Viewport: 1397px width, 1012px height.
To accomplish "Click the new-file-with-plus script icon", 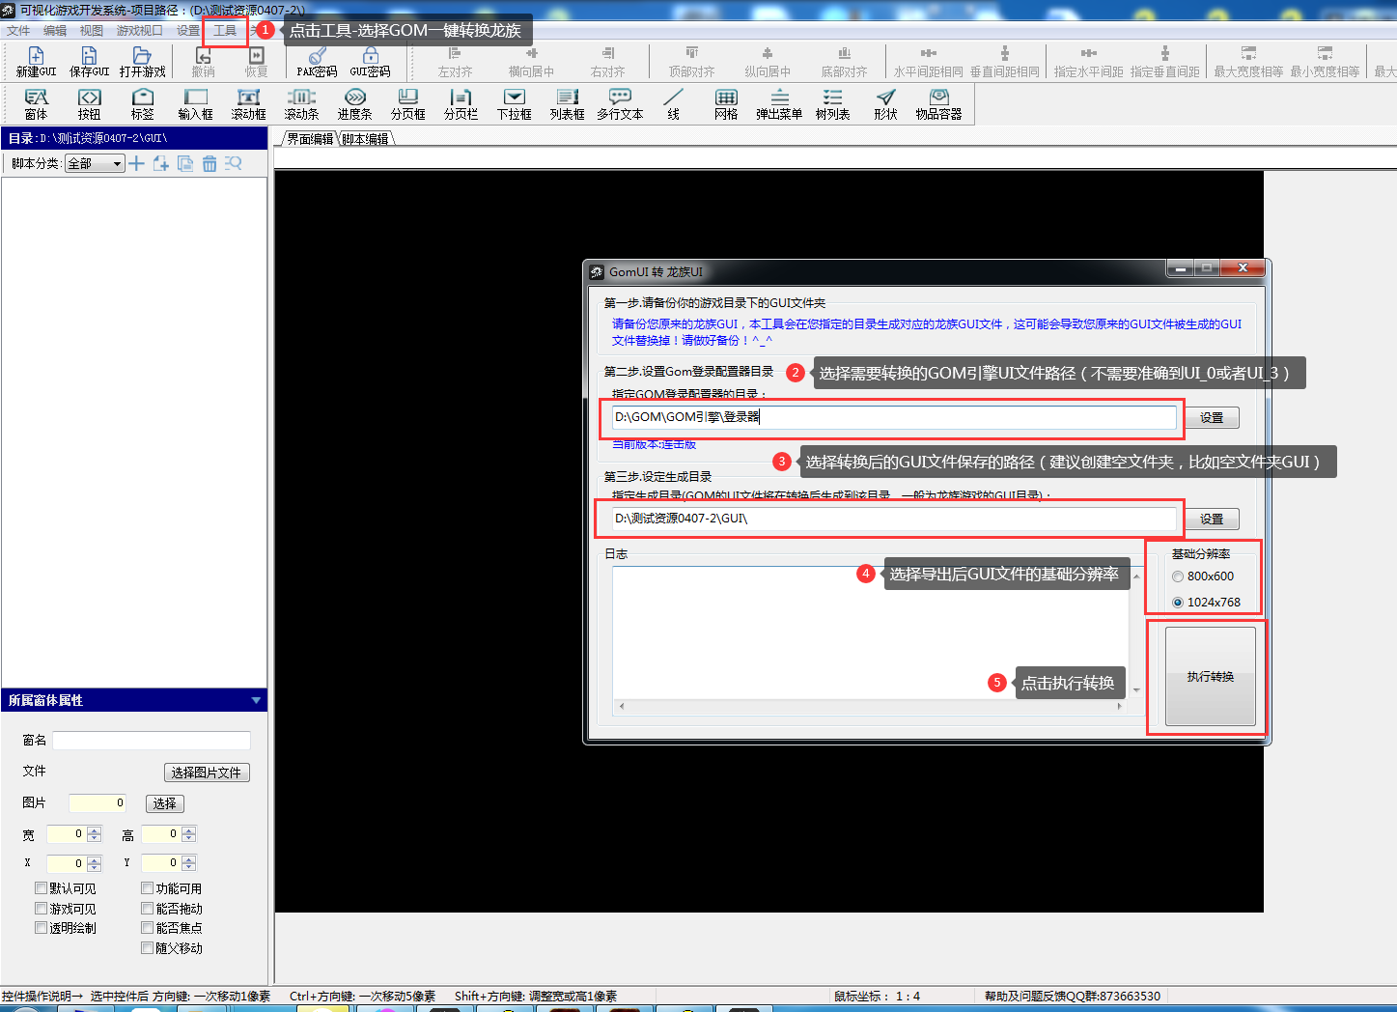I will [x=161, y=163].
